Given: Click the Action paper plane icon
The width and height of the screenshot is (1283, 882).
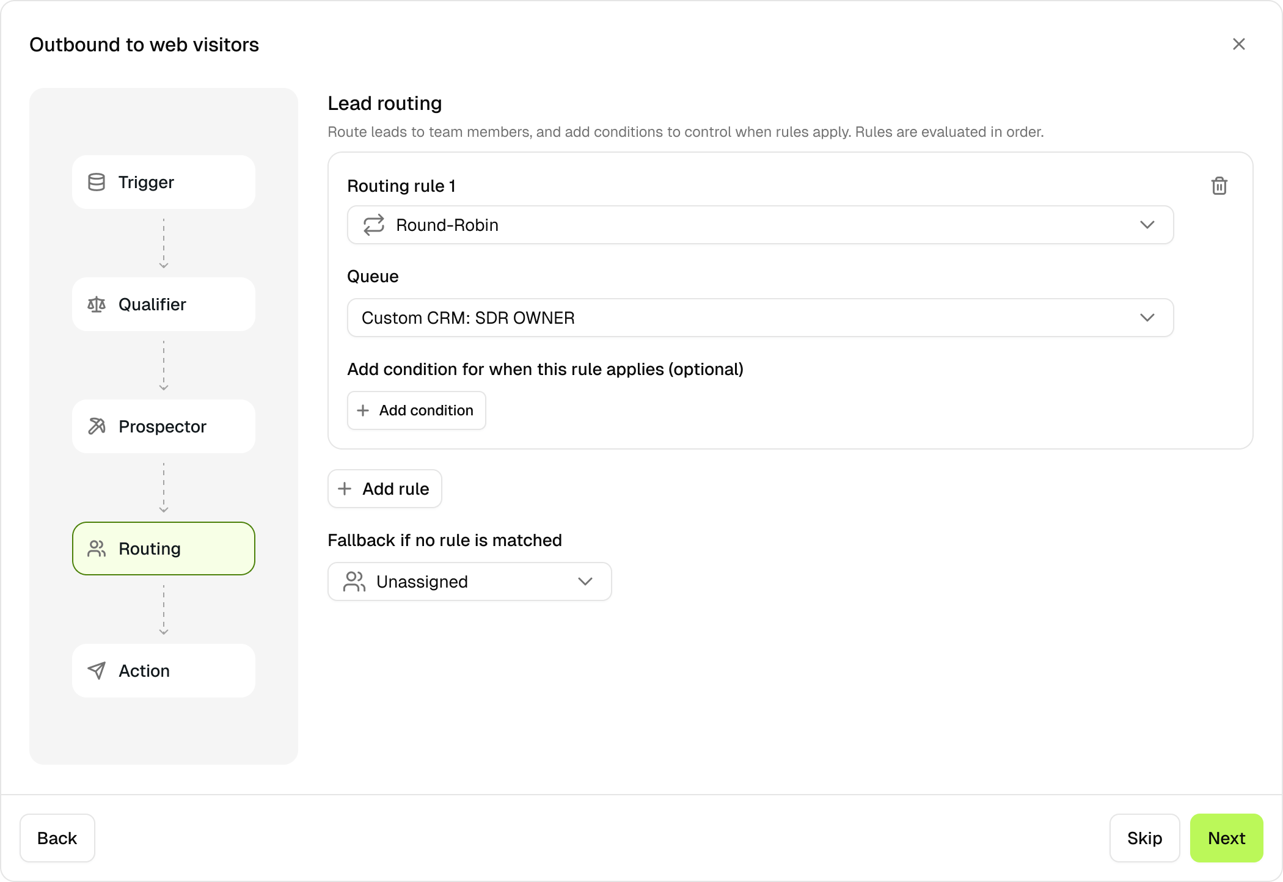Looking at the screenshot, I should pos(97,671).
